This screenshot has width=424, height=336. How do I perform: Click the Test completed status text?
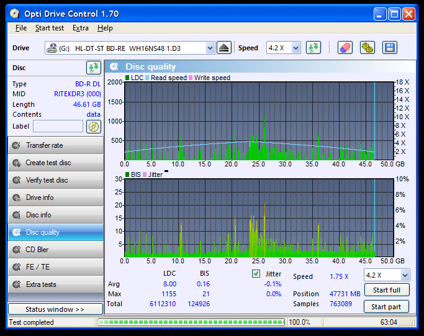(x=31, y=322)
